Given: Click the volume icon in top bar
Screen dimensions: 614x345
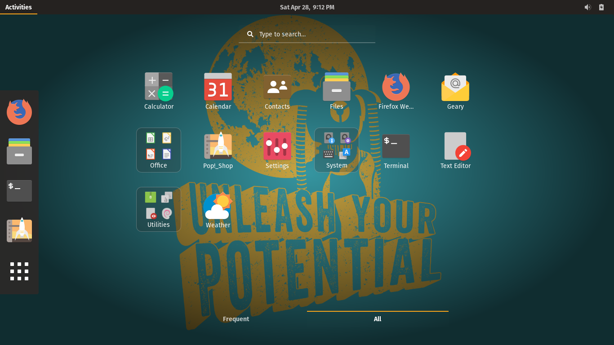Looking at the screenshot, I should coord(587,7).
